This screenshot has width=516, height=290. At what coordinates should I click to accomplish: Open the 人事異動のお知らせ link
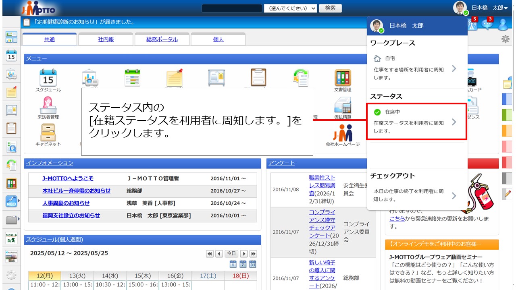click(x=66, y=203)
